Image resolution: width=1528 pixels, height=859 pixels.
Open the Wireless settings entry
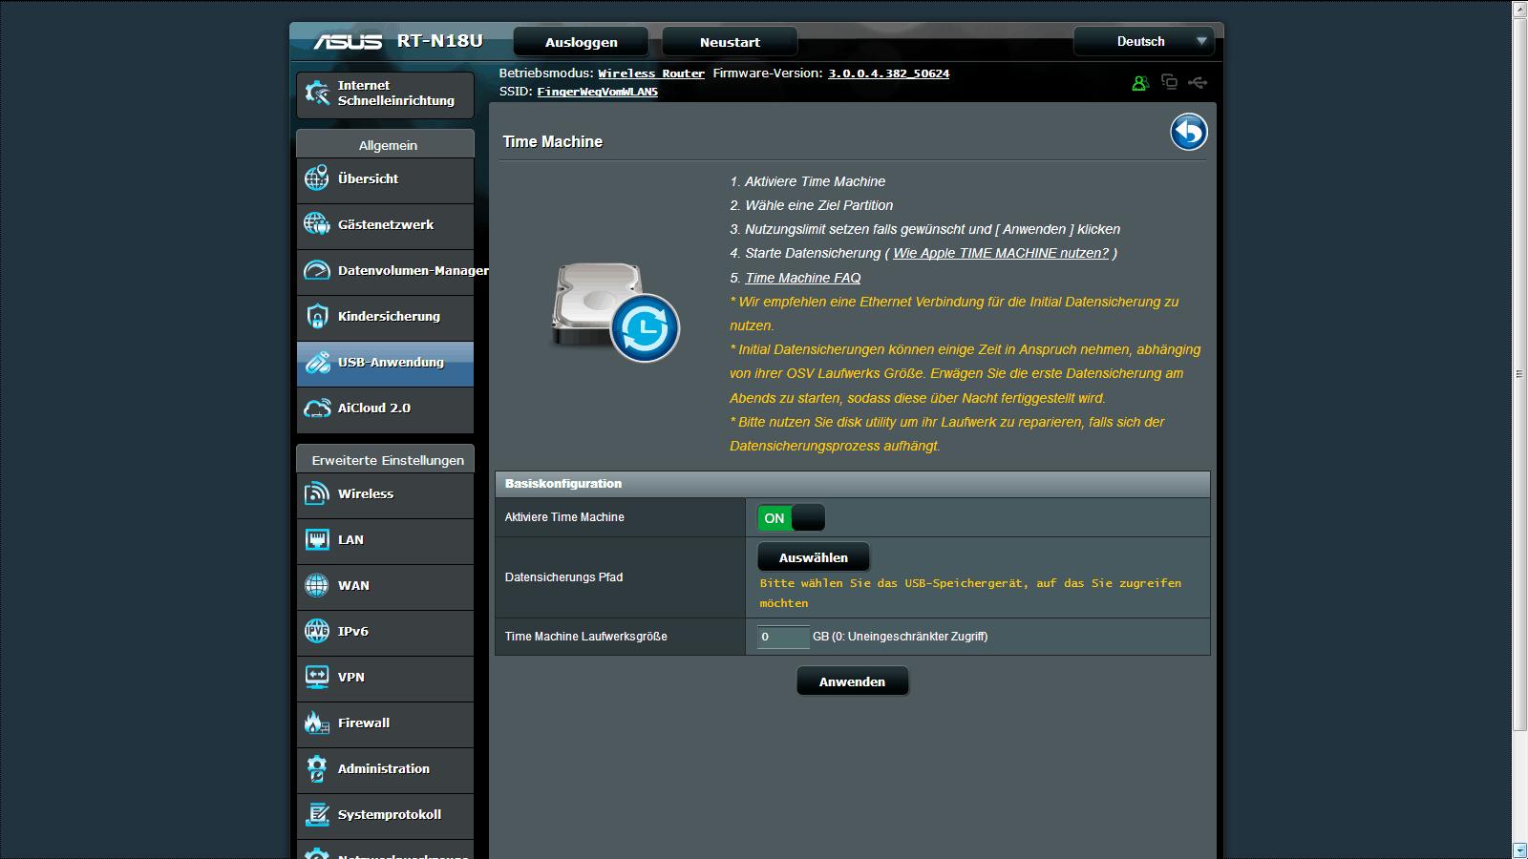pos(385,494)
